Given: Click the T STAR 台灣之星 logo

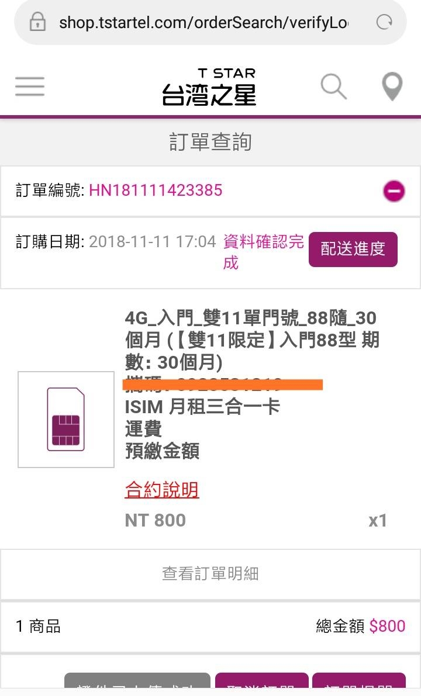Looking at the screenshot, I should tap(209, 86).
